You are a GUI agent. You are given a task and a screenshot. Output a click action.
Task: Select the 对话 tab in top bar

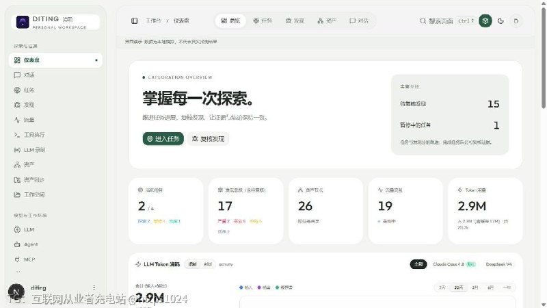358,21
